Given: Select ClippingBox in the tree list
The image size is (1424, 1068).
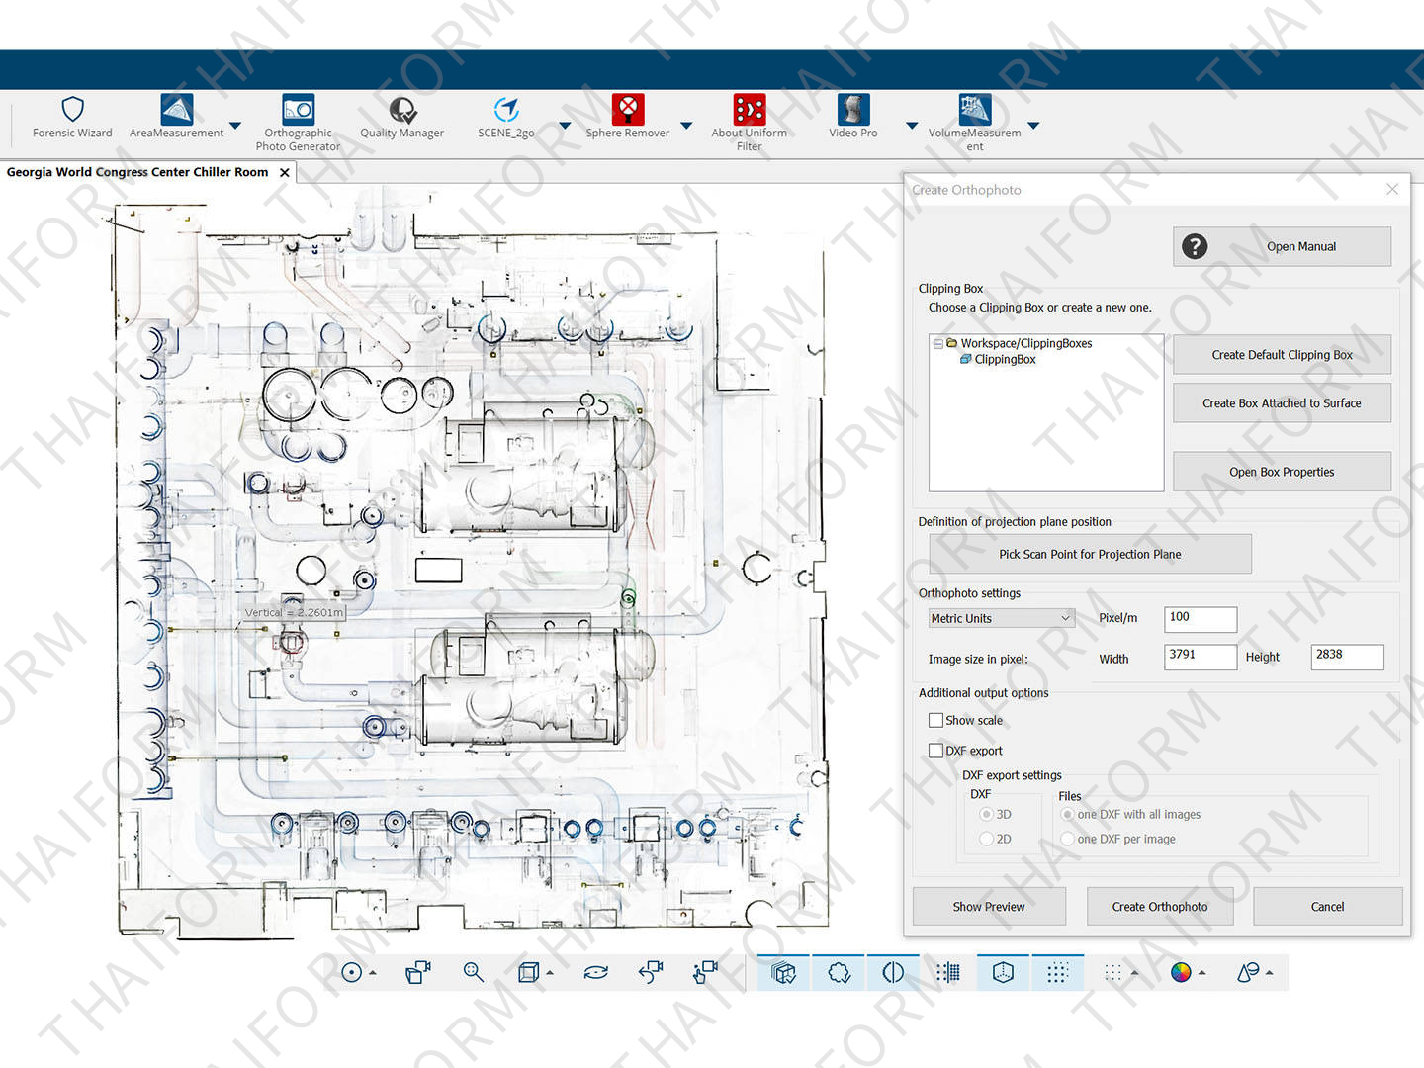Looking at the screenshot, I should tap(1005, 360).
